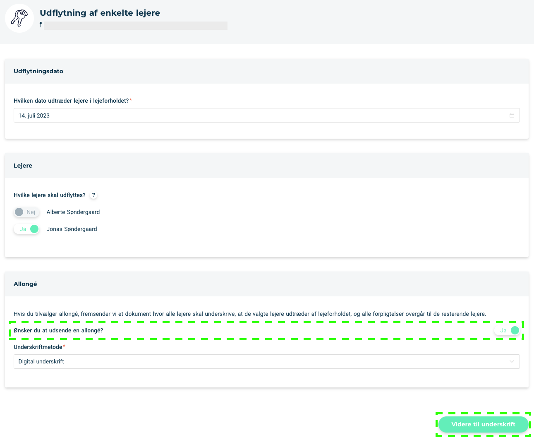Image resolution: width=534 pixels, height=440 pixels.
Task: Click the Videre til underskrift button
Action: point(484,424)
